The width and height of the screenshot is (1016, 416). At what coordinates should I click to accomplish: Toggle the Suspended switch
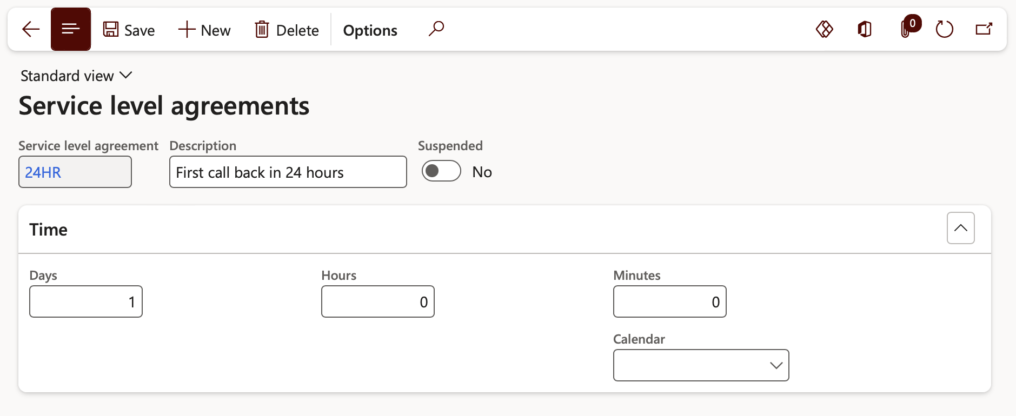tap(441, 171)
